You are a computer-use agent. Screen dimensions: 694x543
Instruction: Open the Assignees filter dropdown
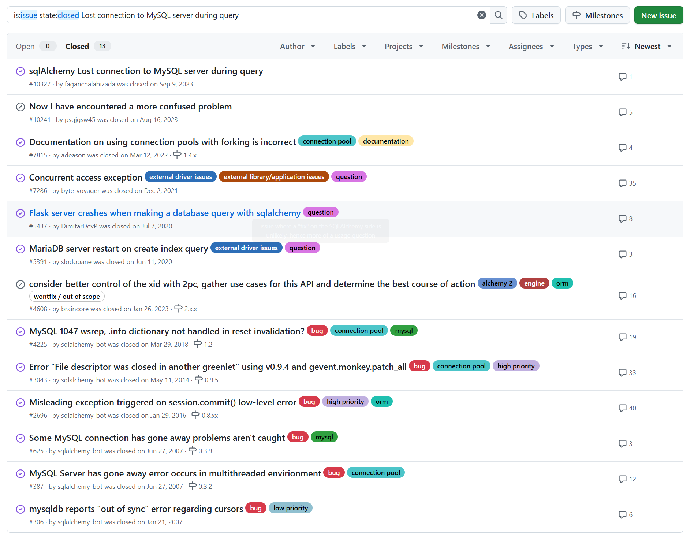[531, 46]
